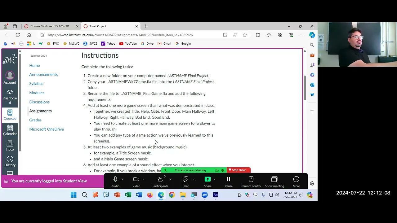Open Edge sidebar search
Screen dimensions: 397x223
(x=312, y=45)
